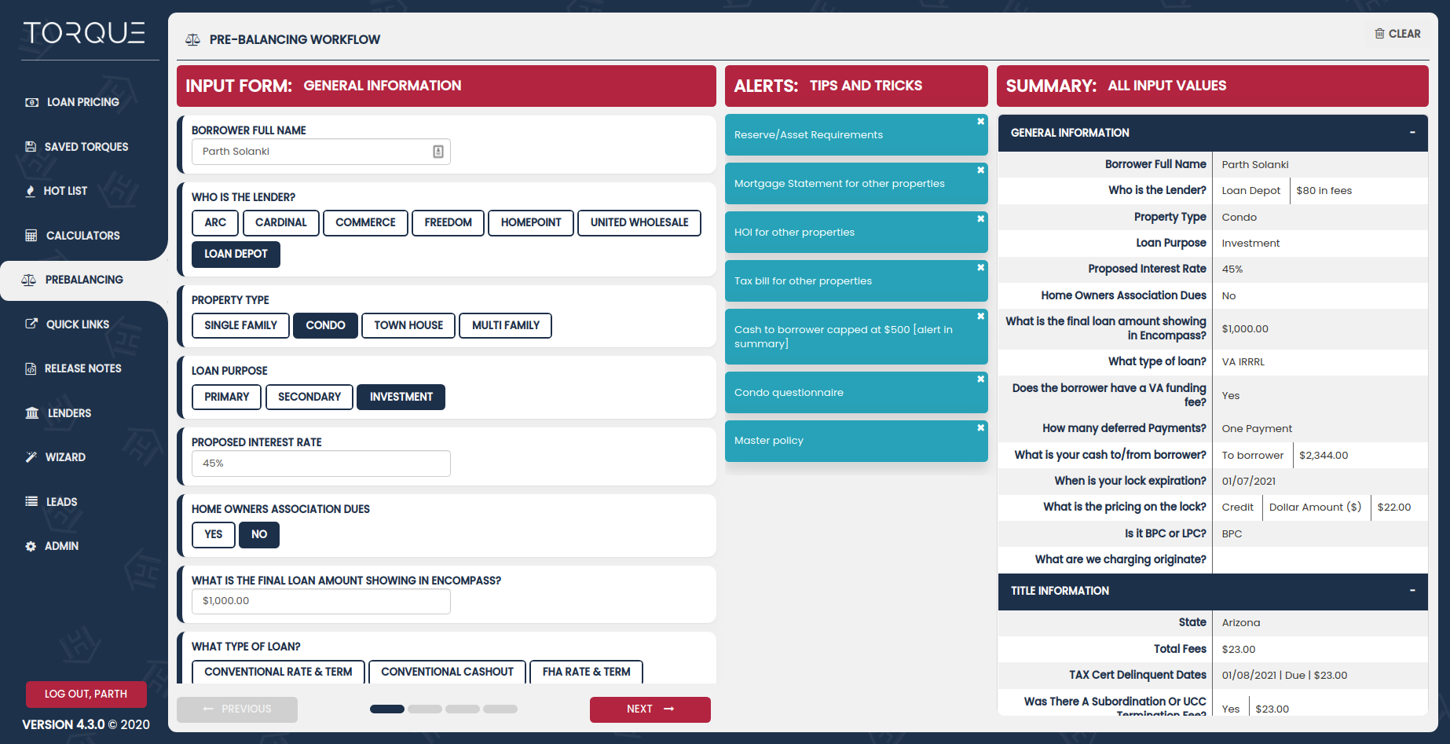Open the borrower name contact picker icon
The image size is (1450, 744).
(438, 152)
